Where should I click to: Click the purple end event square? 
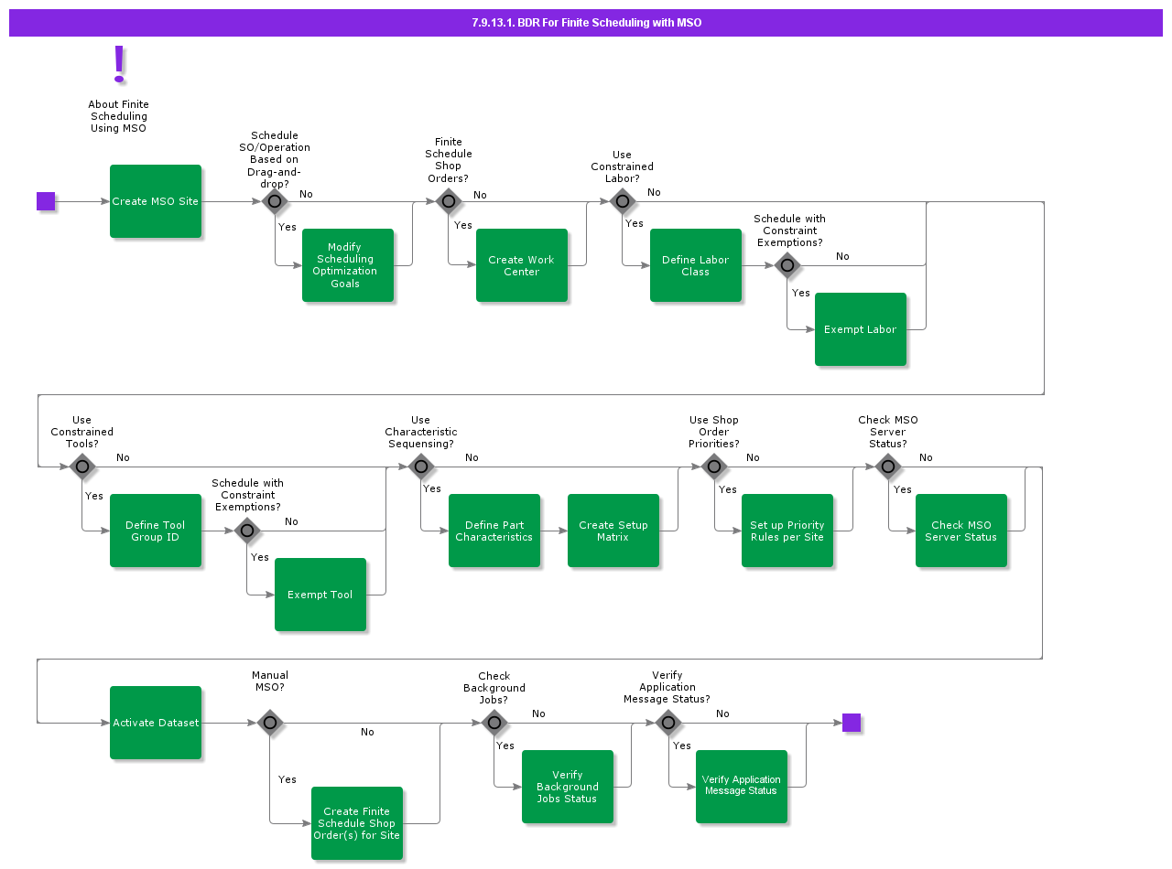(x=852, y=723)
